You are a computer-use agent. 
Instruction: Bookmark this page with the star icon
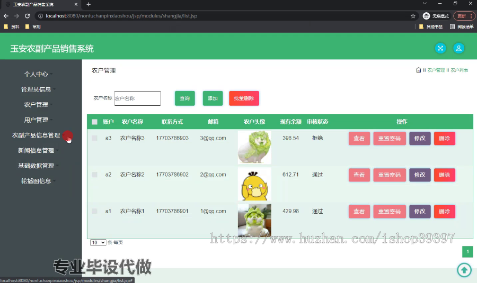click(x=413, y=16)
